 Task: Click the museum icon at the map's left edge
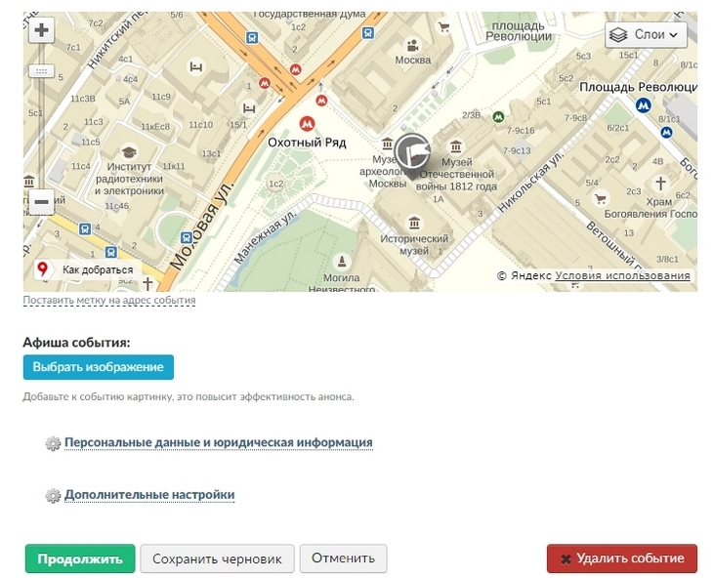point(29,182)
